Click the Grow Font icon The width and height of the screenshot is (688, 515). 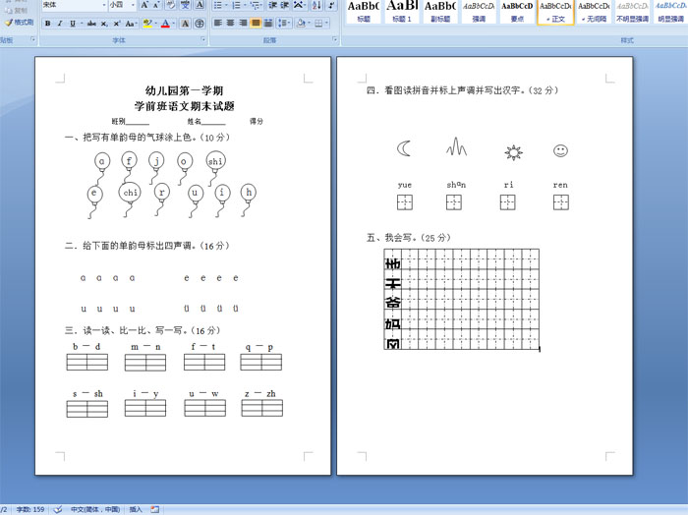pyautogui.click(x=144, y=5)
